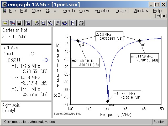
Task: Select the m3 diamond marker at the dip
Action: click(x=108, y=101)
